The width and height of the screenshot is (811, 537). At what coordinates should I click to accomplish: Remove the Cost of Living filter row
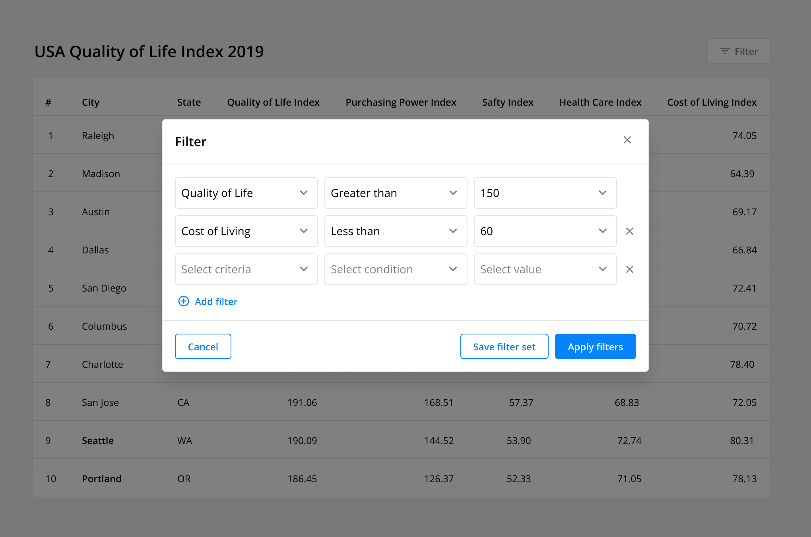click(629, 231)
